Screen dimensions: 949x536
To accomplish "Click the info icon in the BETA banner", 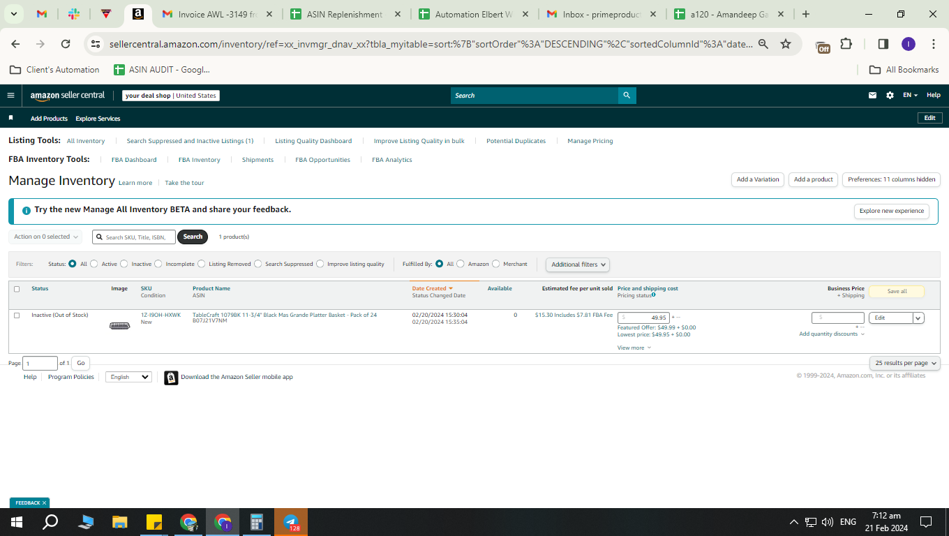I will [26, 210].
